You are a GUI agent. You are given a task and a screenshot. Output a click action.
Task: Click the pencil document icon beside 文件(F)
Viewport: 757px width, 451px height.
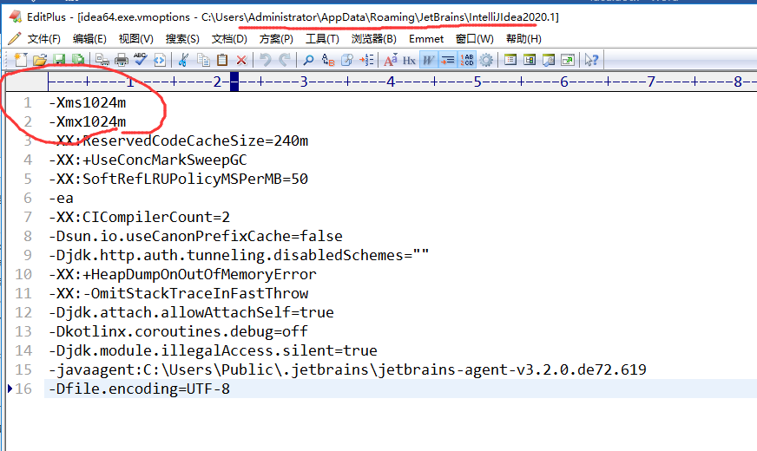point(15,38)
